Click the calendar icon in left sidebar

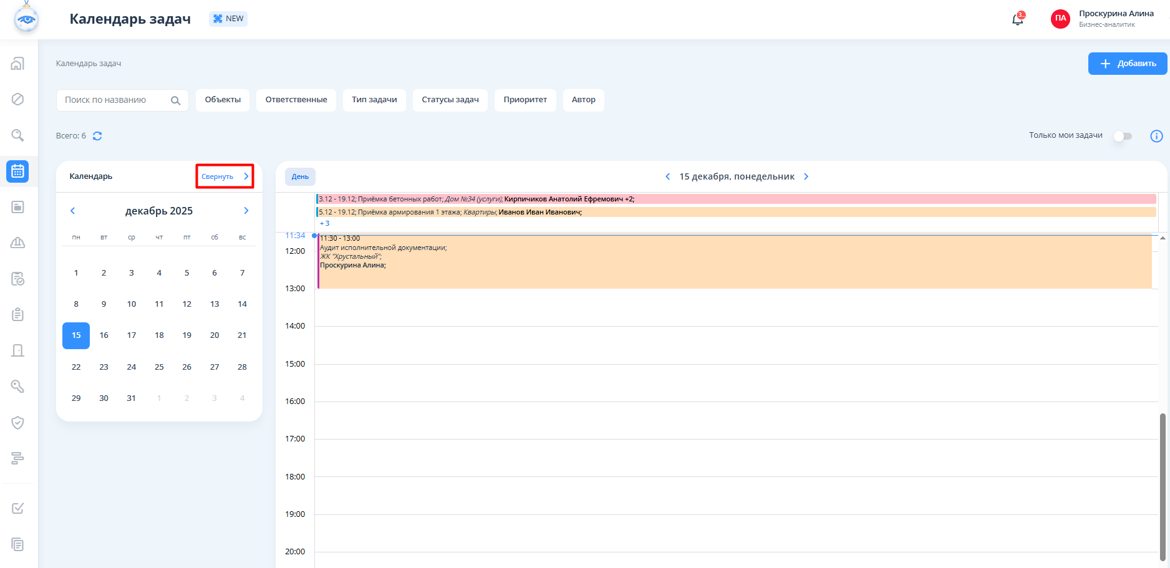coord(17,171)
